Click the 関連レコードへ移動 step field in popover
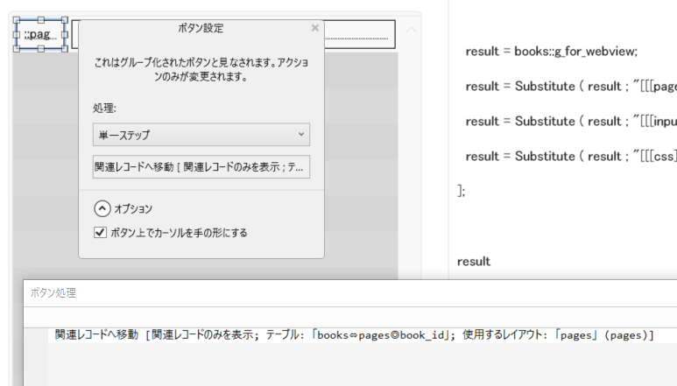 [x=201, y=167]
